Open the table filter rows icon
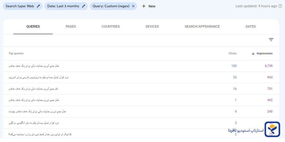This screenshot has width=285, height=142. pyautogui.click(x=271, y=40)
